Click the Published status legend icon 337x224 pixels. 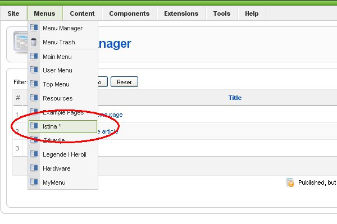click(290, 182)
